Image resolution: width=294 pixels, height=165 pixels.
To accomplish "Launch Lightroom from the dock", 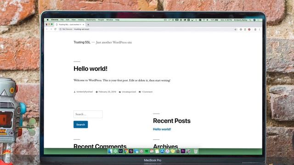I will click(x=120, y=151).
